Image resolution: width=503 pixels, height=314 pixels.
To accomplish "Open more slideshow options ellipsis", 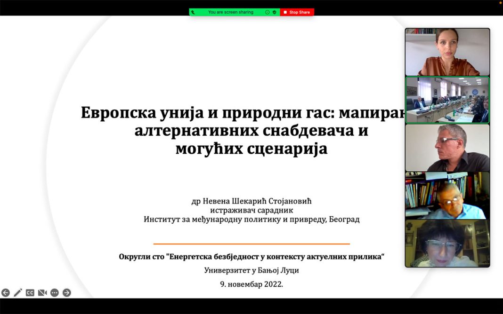I will (x=55, y=292).
